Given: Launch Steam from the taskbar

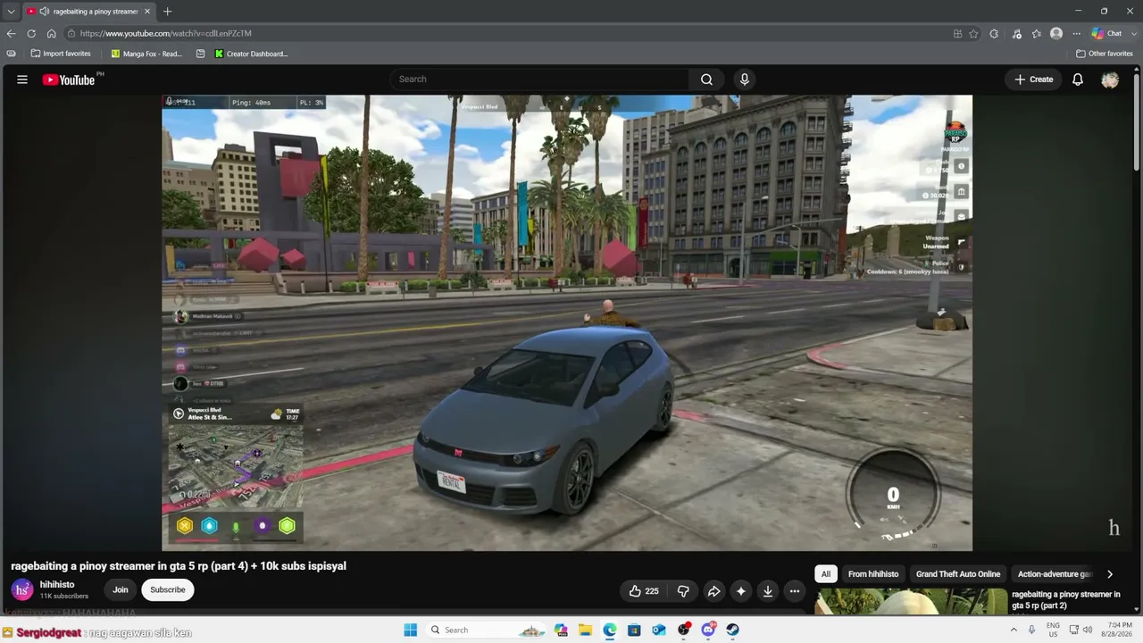Looking at the screenshot, I should pos(732,630).
